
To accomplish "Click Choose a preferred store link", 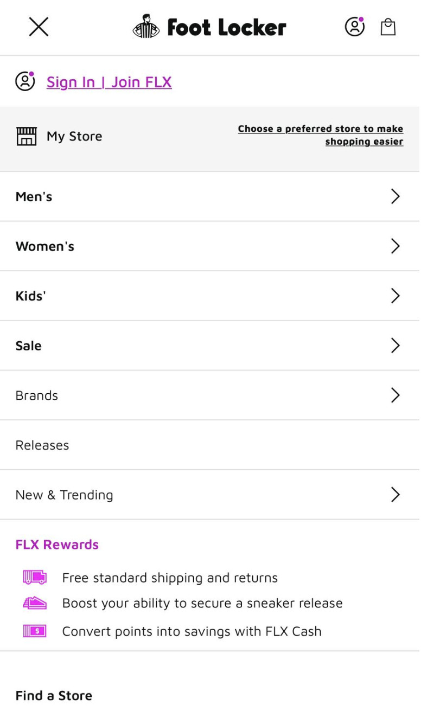I will coord(321,135).
